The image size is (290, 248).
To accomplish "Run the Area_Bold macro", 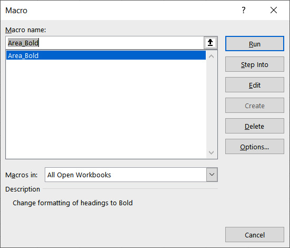I will 255,44.
